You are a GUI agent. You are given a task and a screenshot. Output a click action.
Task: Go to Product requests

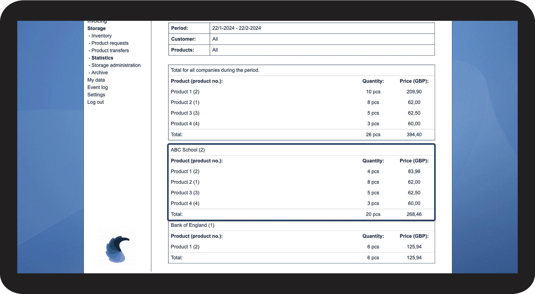coord(110,43)
